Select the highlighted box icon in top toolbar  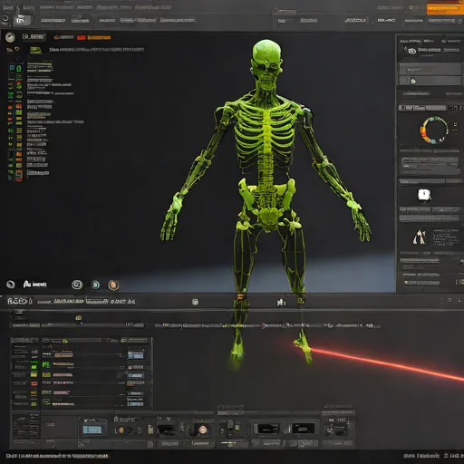tap(23, 20)
